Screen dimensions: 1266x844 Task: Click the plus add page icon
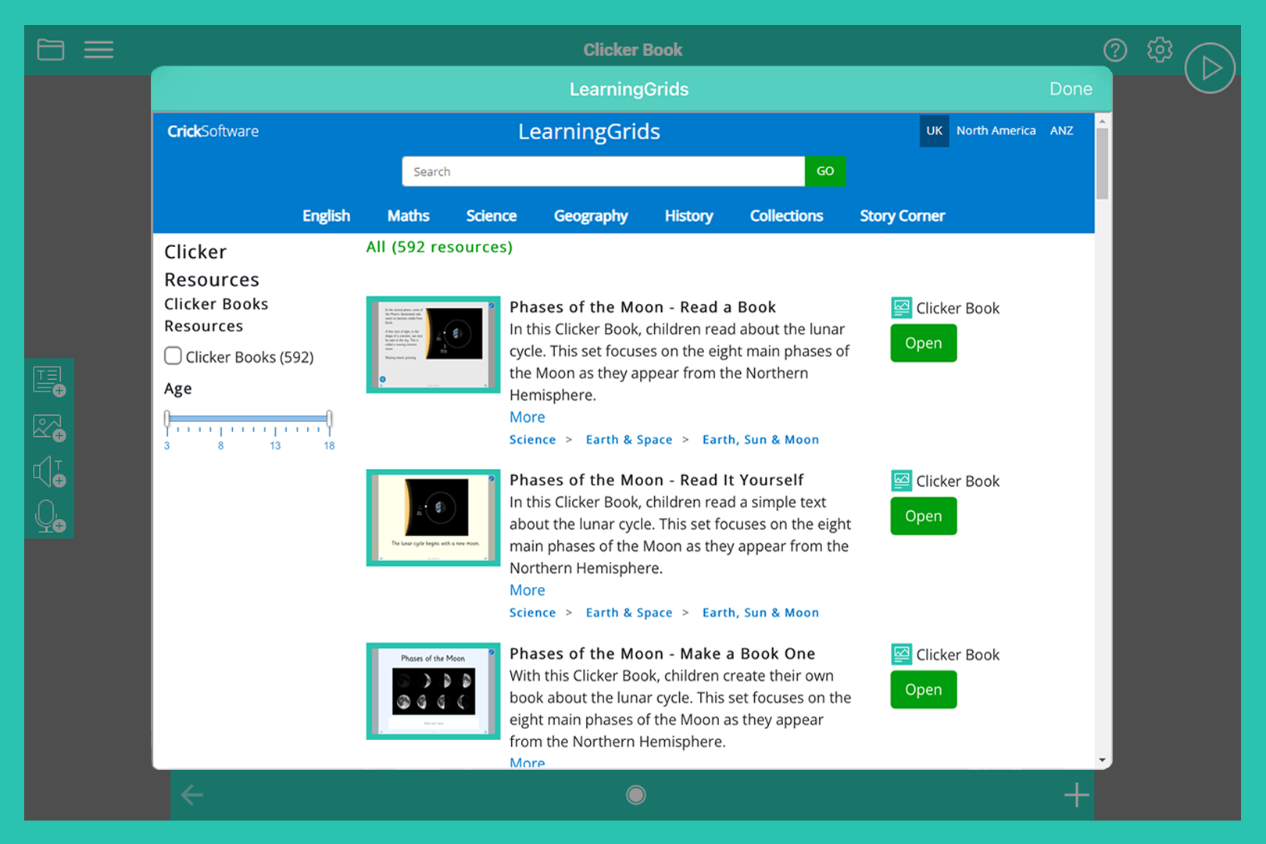click(1076, 795)
